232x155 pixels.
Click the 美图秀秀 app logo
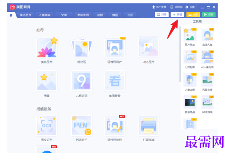(x=12, y=7)
